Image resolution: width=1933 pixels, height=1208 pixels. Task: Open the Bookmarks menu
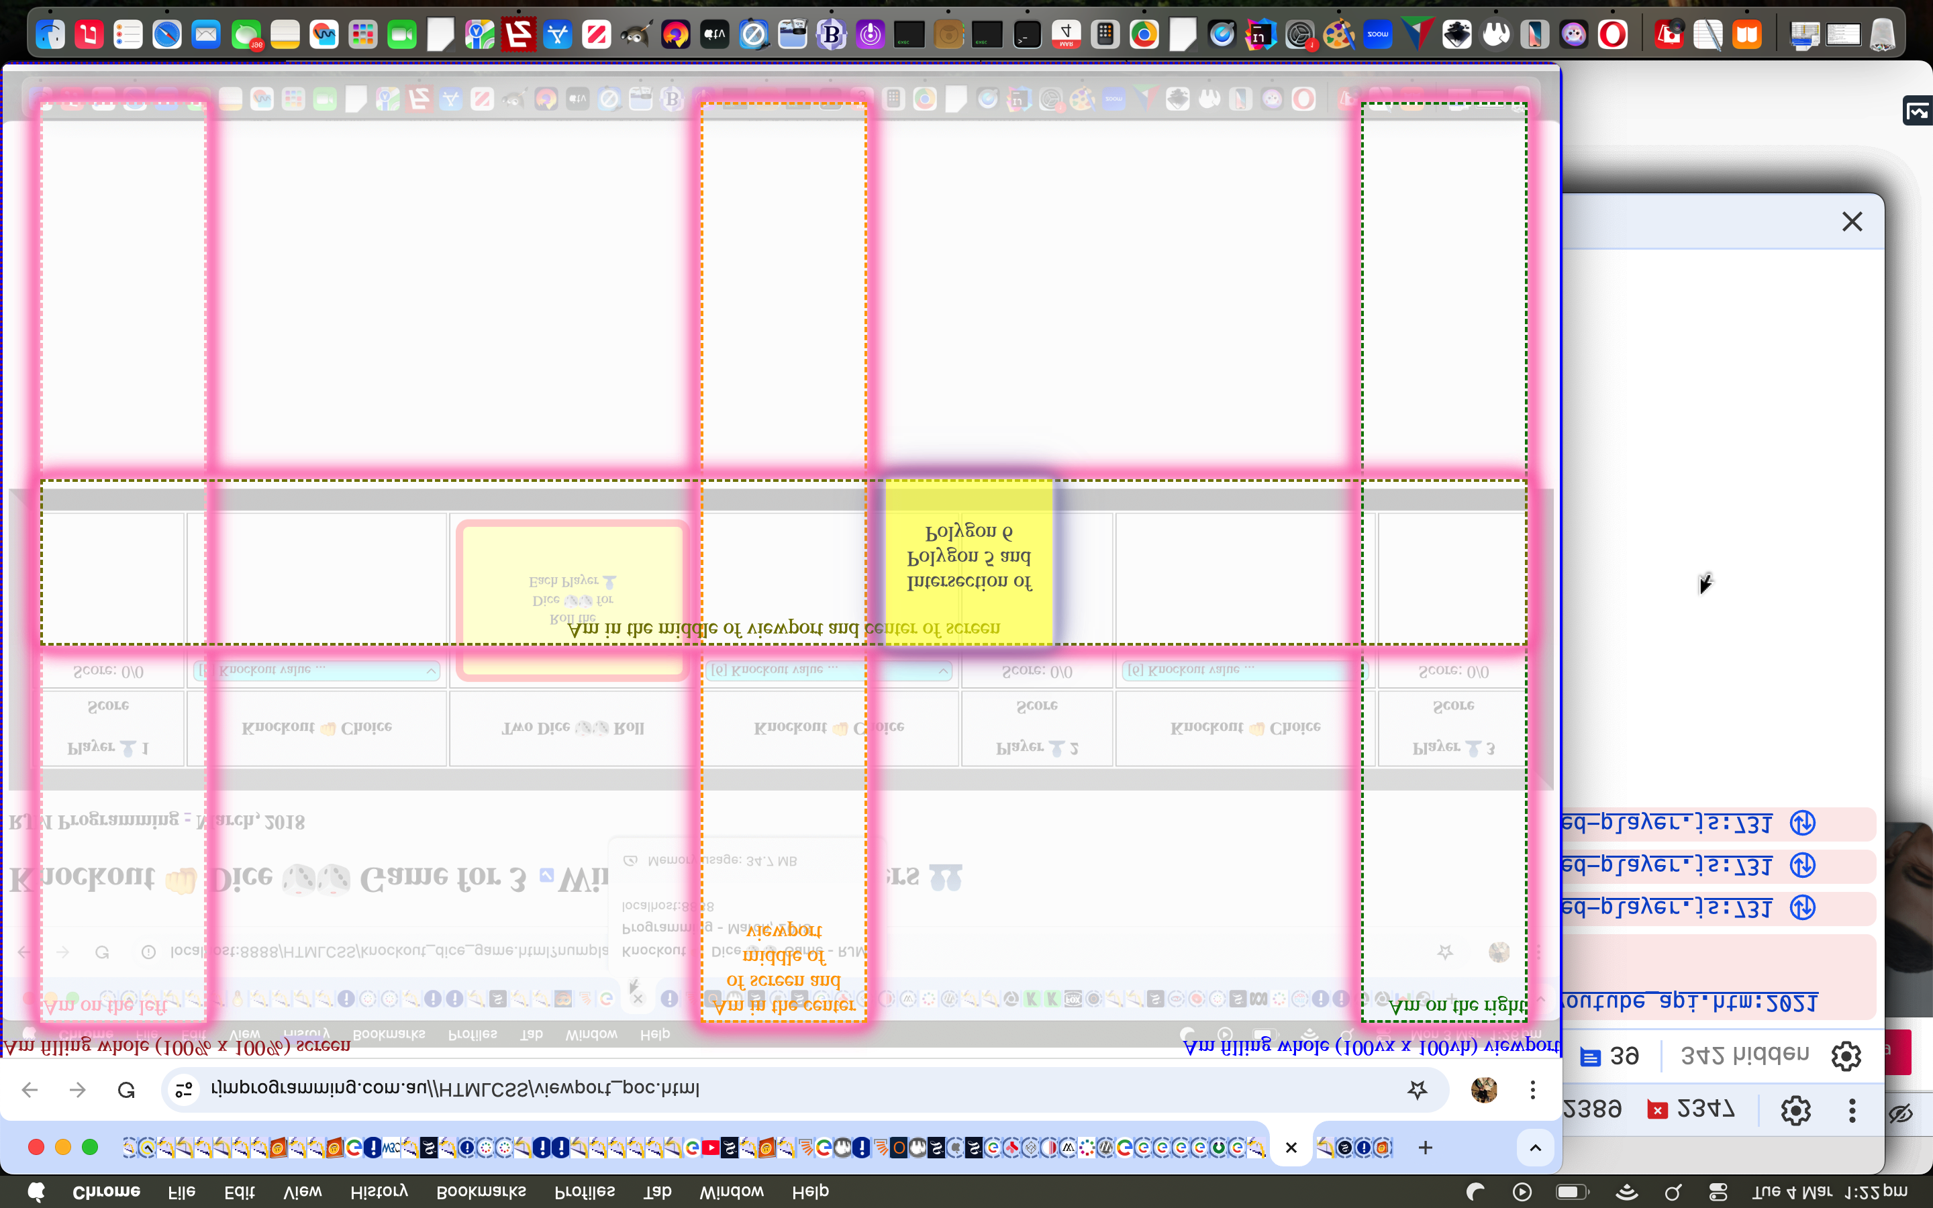(481, 1191)
